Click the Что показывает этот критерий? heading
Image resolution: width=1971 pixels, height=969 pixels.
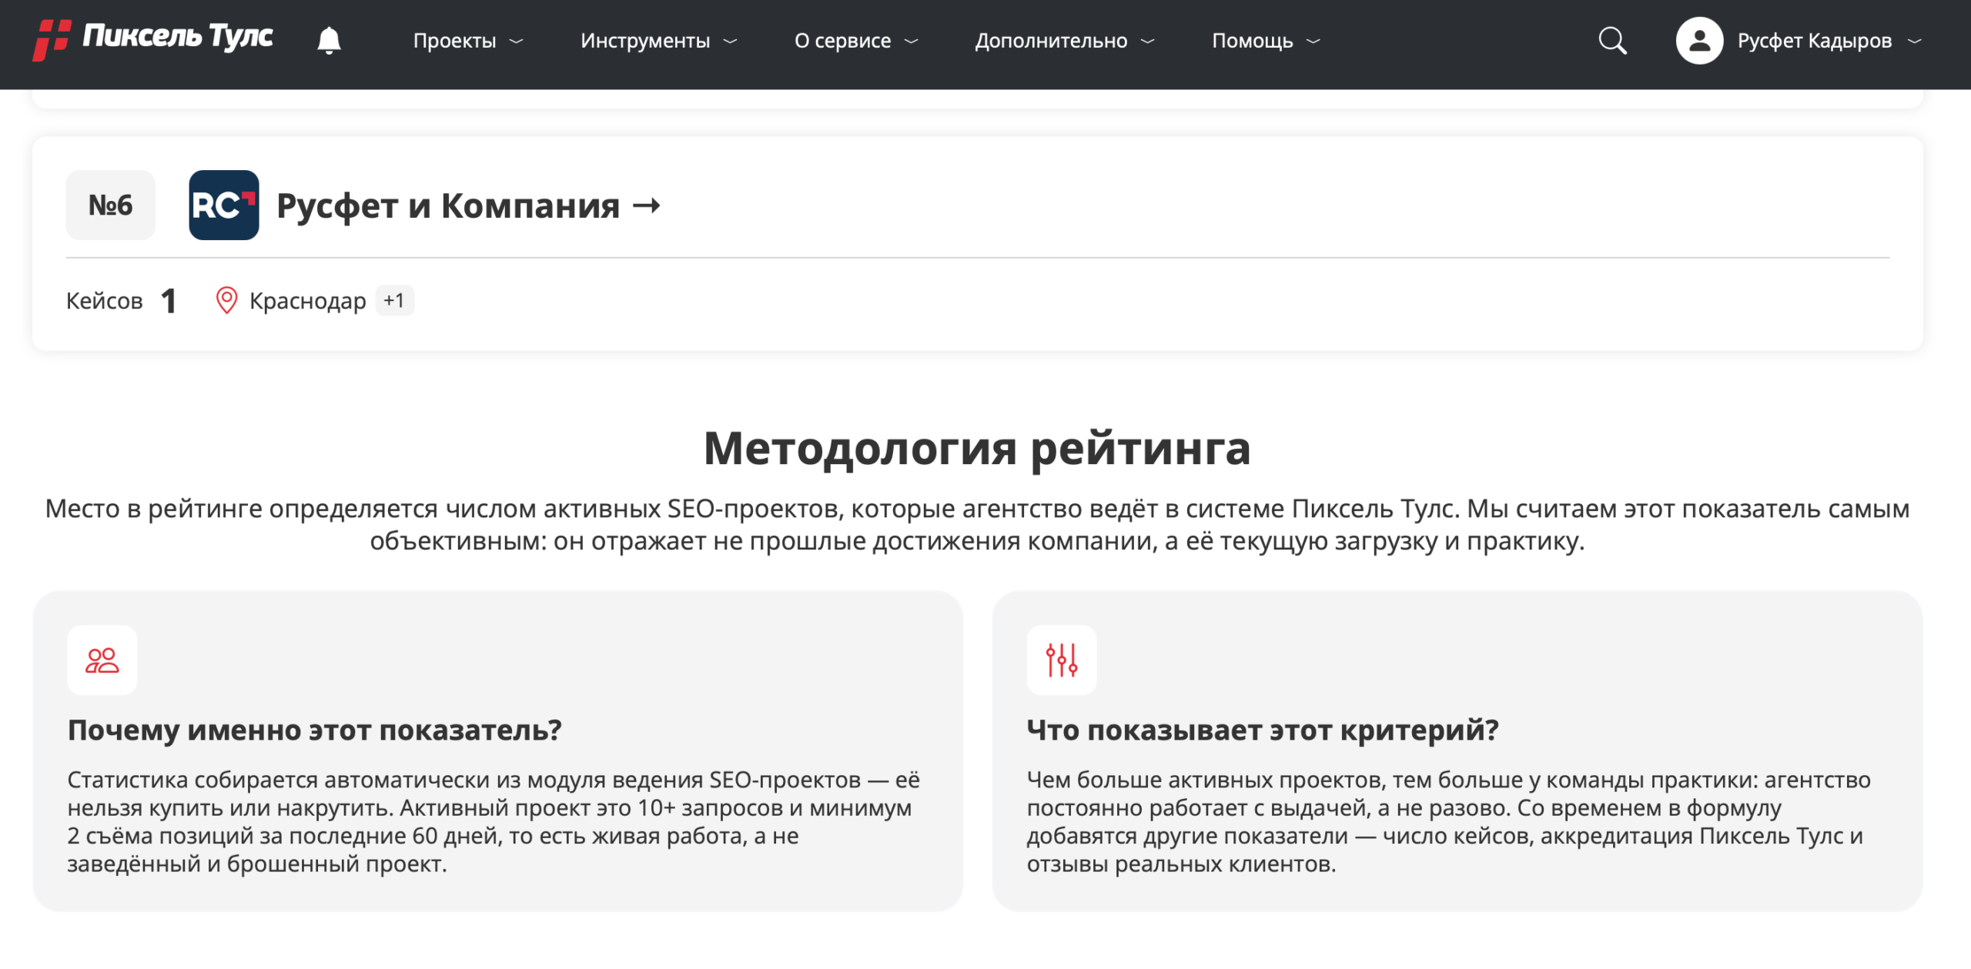(x=1263, y=730)
